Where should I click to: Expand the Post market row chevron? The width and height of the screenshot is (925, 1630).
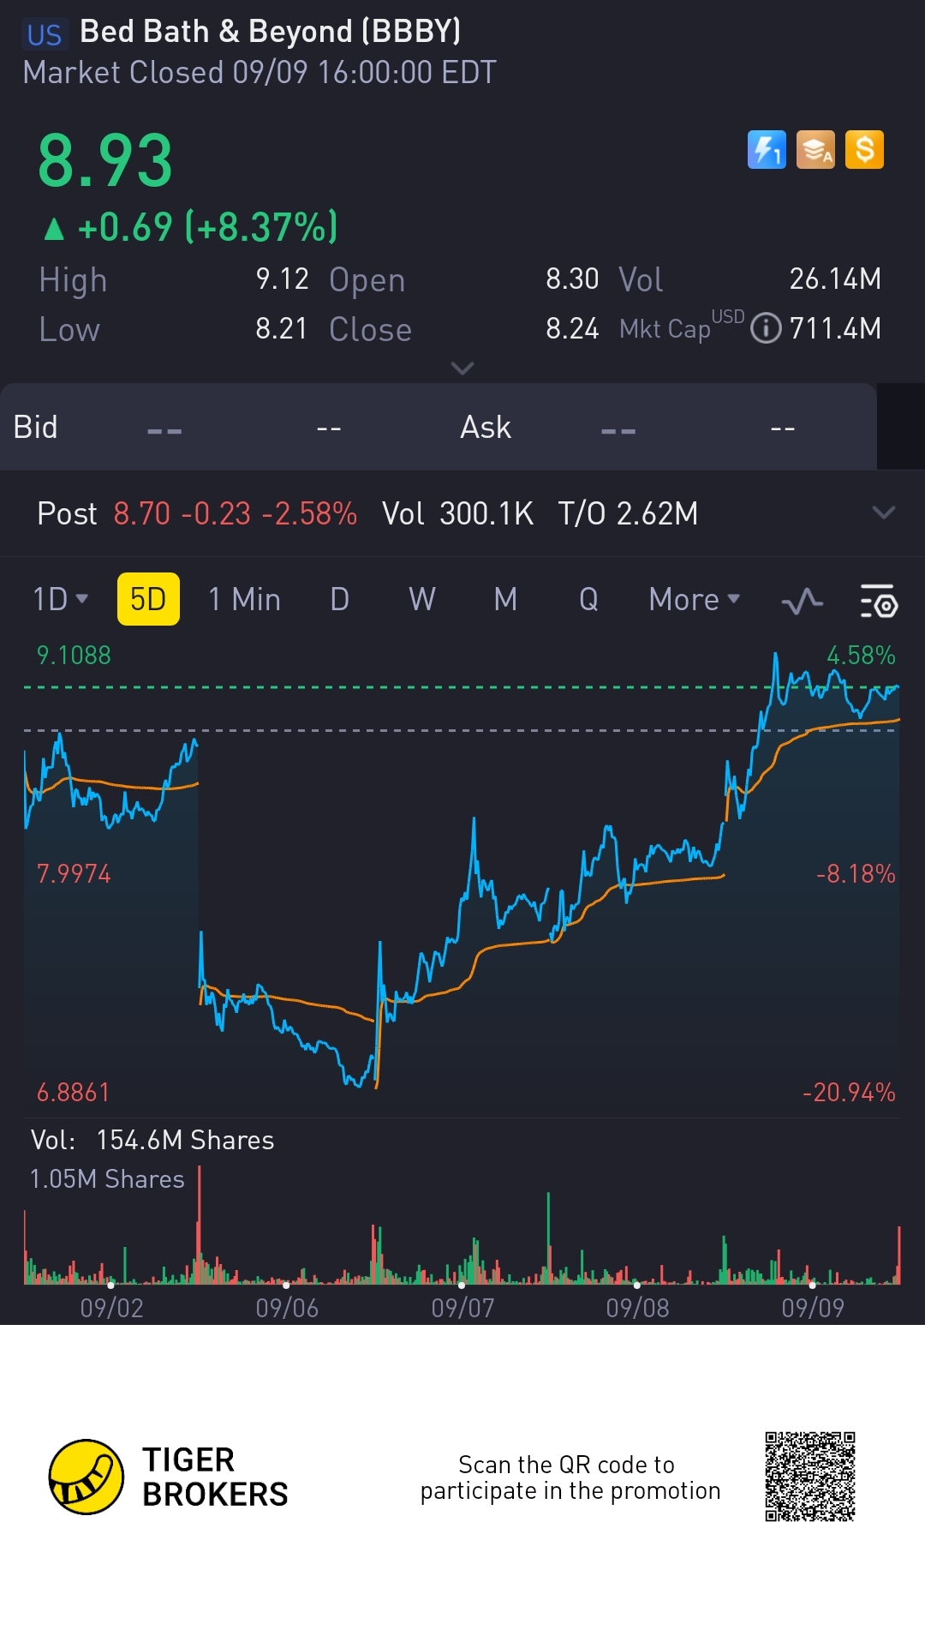[883, 512]
